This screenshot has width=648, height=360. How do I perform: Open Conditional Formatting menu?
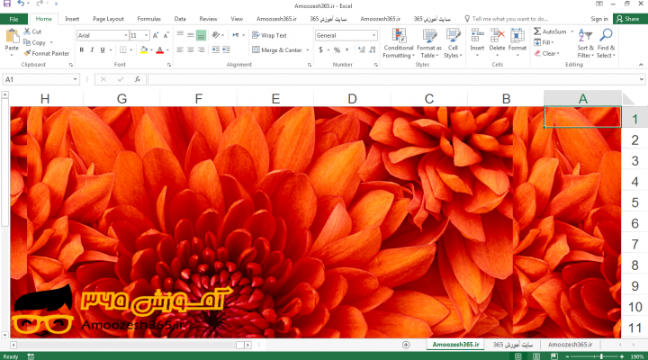399,44
